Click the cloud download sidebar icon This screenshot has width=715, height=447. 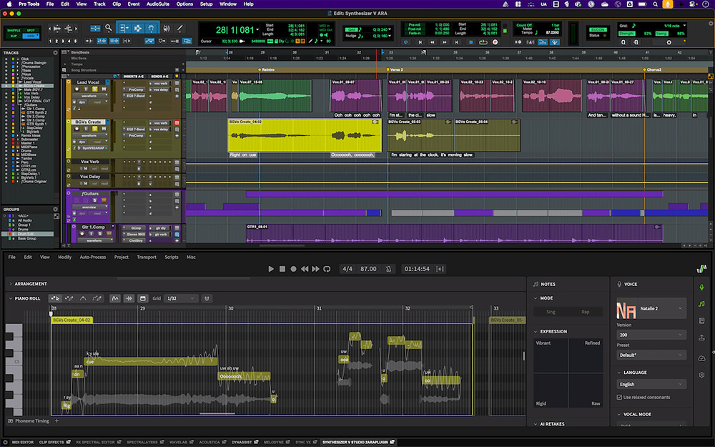pos(701,358)
